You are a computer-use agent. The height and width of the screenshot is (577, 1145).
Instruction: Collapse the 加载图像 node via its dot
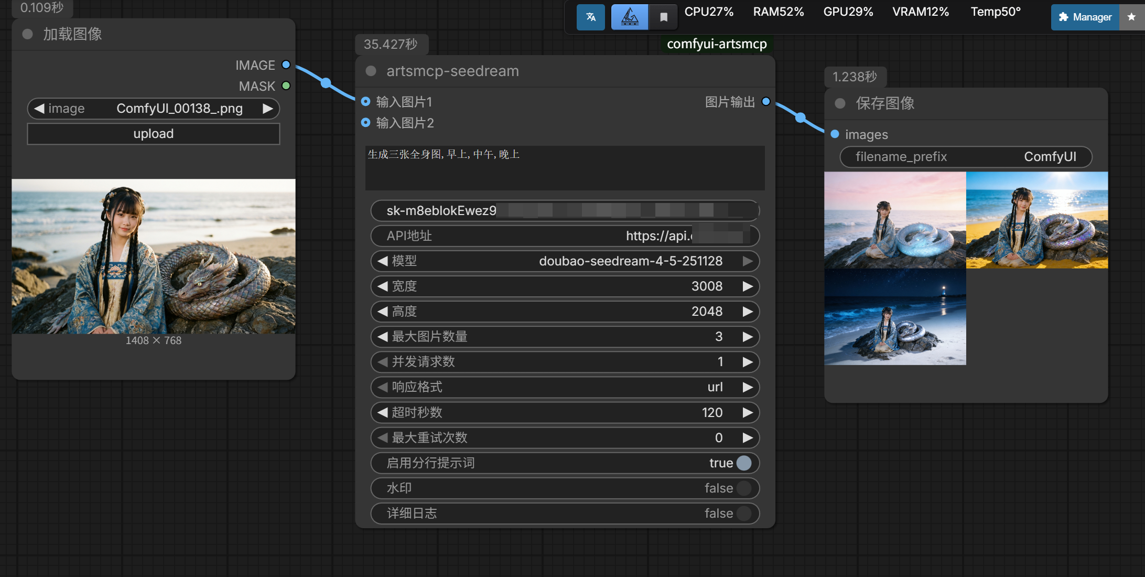tap(28, 34)
